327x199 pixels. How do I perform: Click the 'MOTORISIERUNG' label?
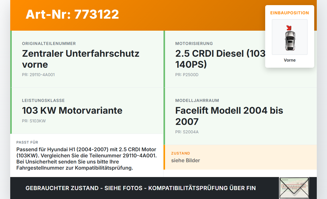[x=194, y=44]
